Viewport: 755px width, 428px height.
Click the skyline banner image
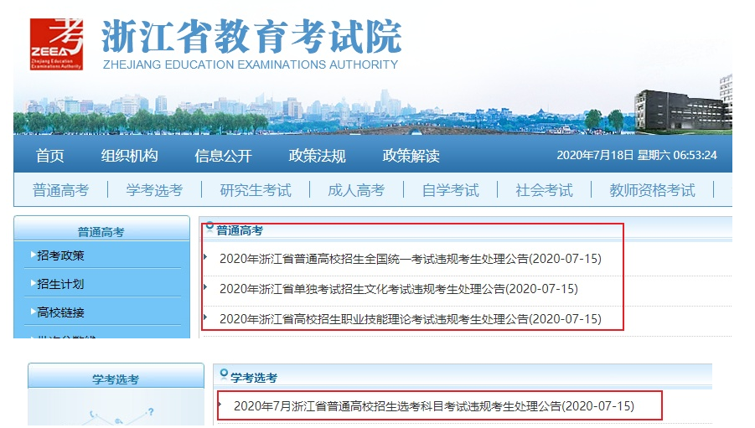(373, 111)
